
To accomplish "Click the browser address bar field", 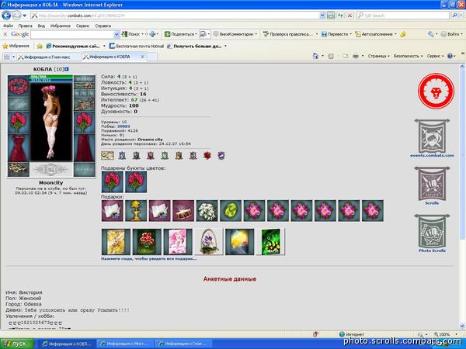I will click(x=176, y=16).
